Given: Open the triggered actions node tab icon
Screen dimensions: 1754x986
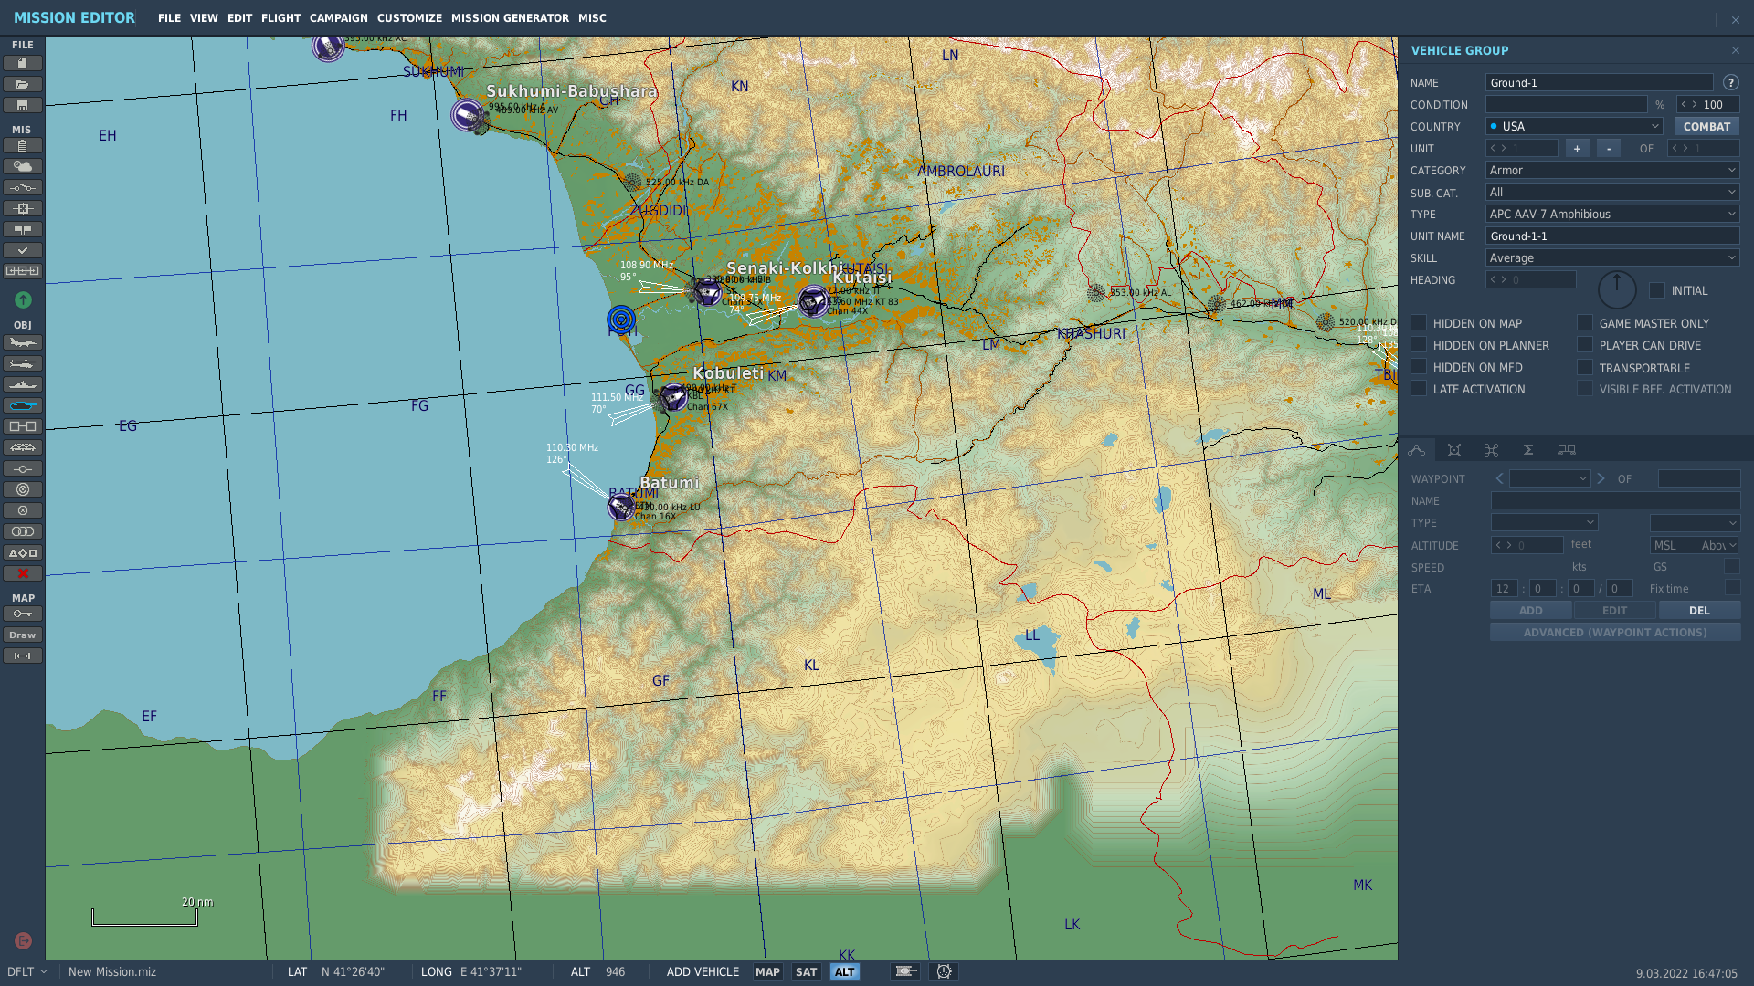Looking at the screenshot, I should tap(1492, 449).
